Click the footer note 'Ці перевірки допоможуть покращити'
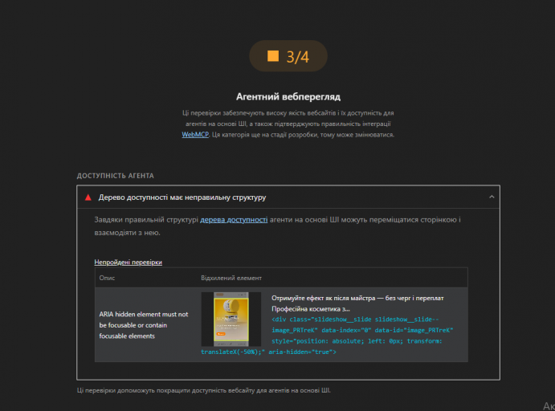This screenshot has width=555, height=411. point(203,390)
